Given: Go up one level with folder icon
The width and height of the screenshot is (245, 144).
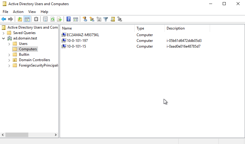Looking at the screenshot, I should [x=20, y=19].
